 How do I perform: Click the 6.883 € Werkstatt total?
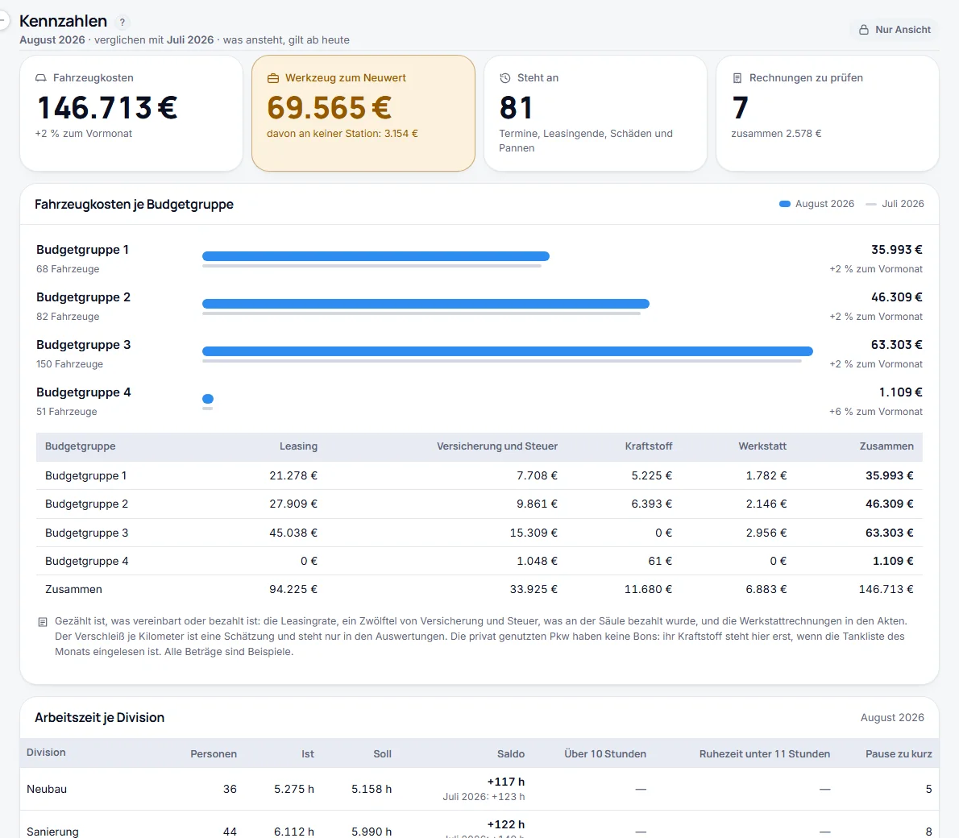pos(766,589)
